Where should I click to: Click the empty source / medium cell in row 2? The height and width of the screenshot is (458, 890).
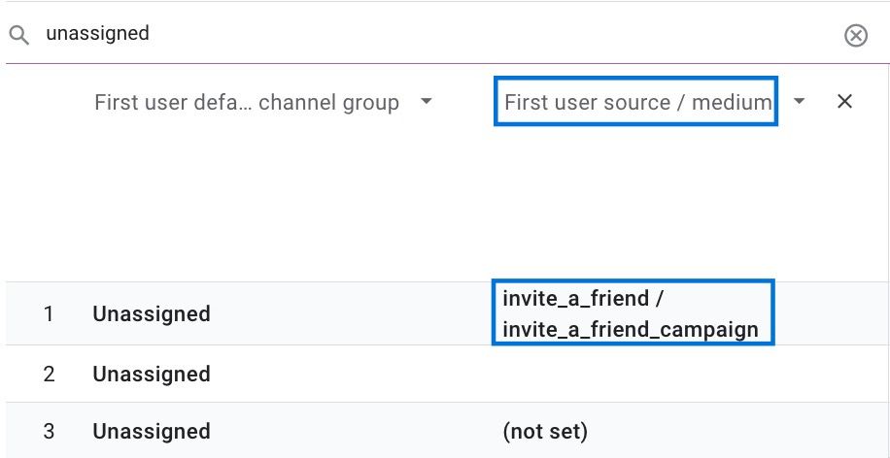(633, 375)
